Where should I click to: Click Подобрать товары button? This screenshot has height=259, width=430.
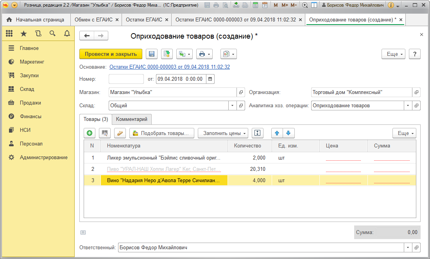162,133
